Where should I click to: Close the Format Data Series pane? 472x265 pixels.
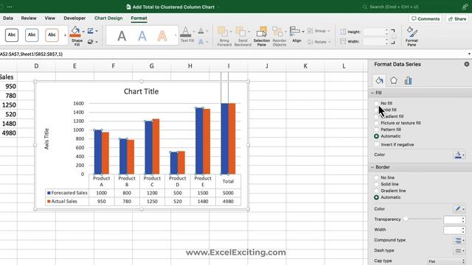[467, 64]
